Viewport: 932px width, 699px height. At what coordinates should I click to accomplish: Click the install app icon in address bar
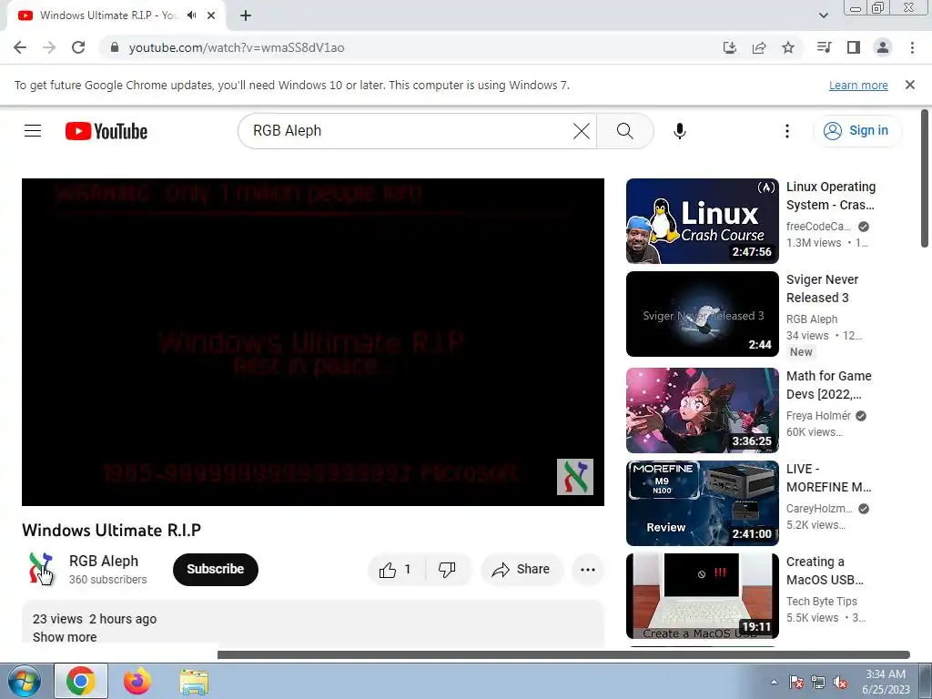tap(730, 47)
